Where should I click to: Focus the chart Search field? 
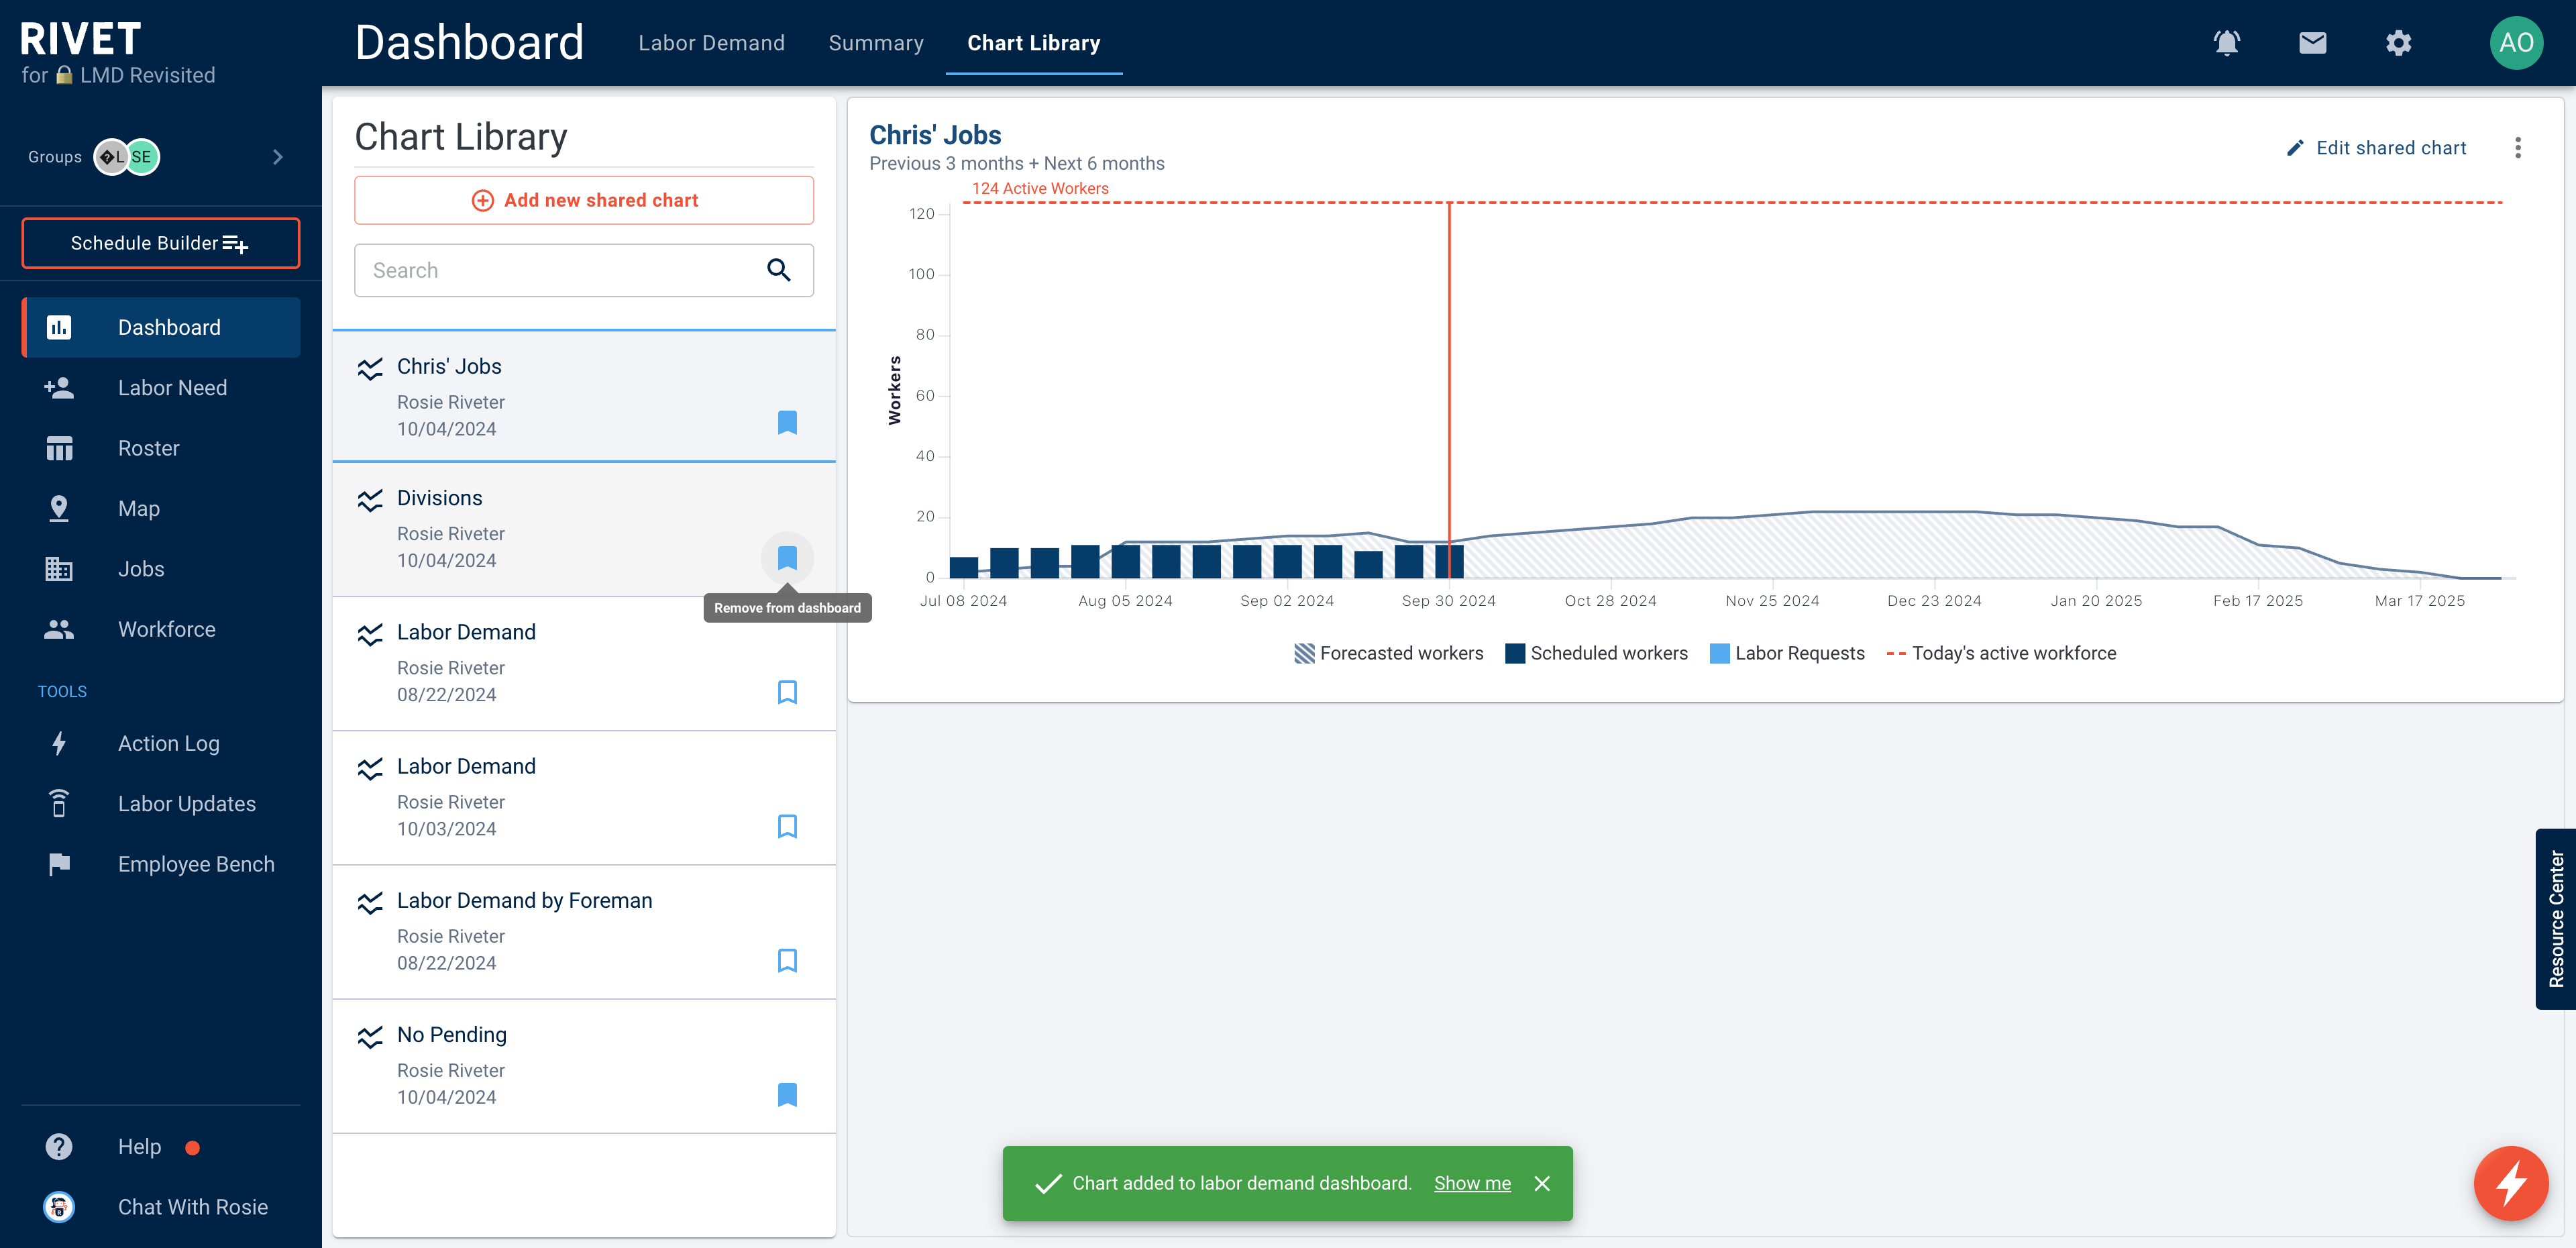point(583,270)
